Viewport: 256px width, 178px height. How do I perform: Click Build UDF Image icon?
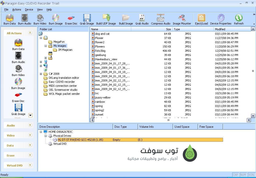(x=106, y=18)
